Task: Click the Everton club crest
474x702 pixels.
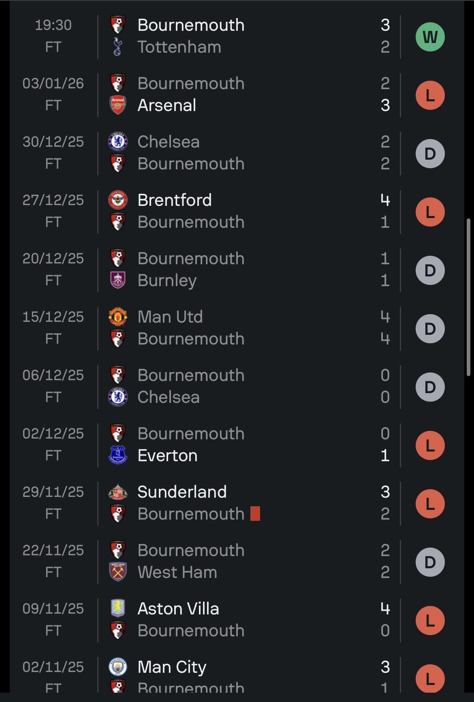Action: [117, 455]
